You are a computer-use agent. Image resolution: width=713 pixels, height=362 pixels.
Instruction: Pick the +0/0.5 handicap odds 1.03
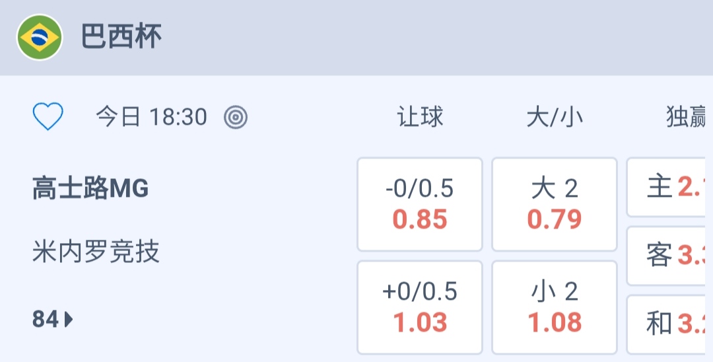click(x=420, y=307)
